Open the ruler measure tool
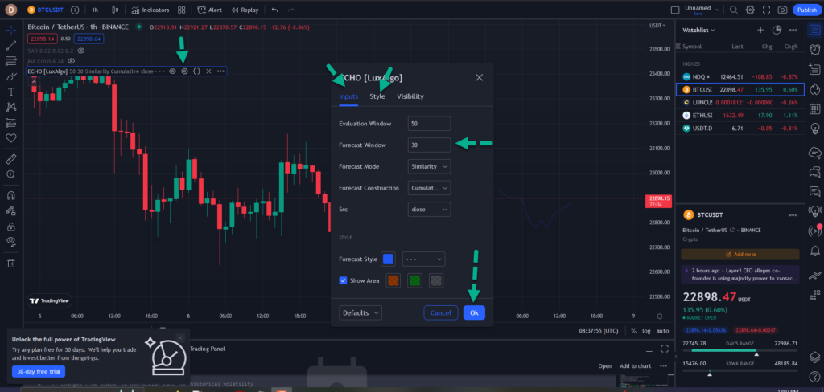This screenshot has width=824, height=392. coord(11,158)
